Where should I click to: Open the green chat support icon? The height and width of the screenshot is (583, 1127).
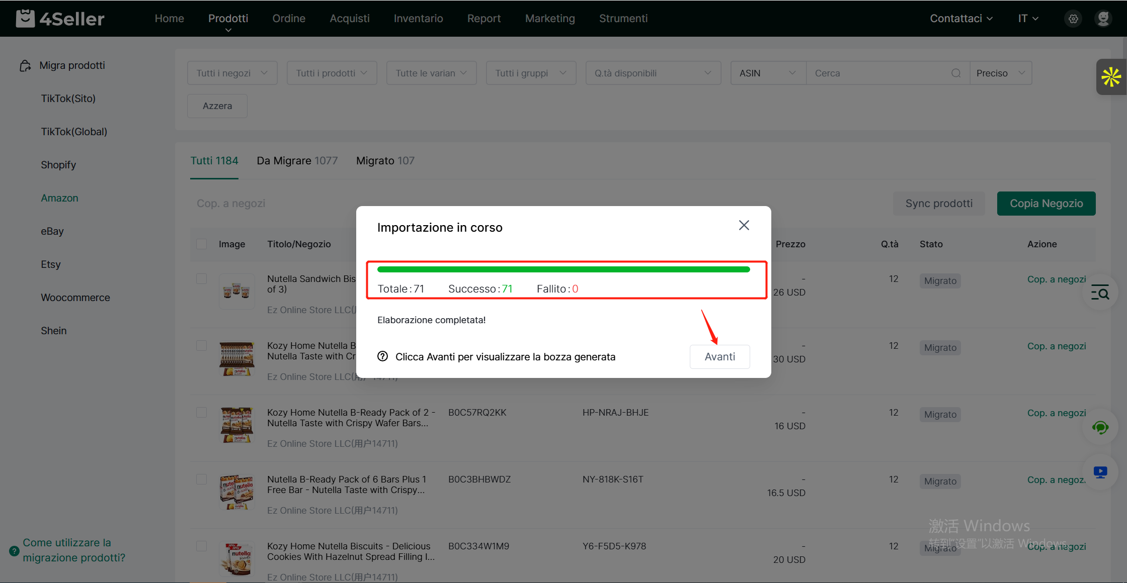pyautogui.click(x=1100, y=428)
